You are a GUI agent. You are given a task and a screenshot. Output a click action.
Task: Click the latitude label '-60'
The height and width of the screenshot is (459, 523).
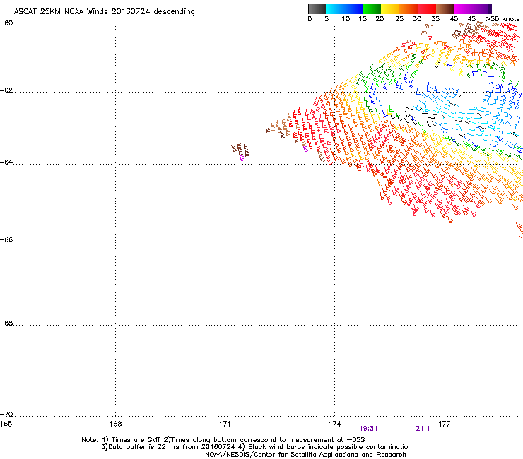(6, 23)
